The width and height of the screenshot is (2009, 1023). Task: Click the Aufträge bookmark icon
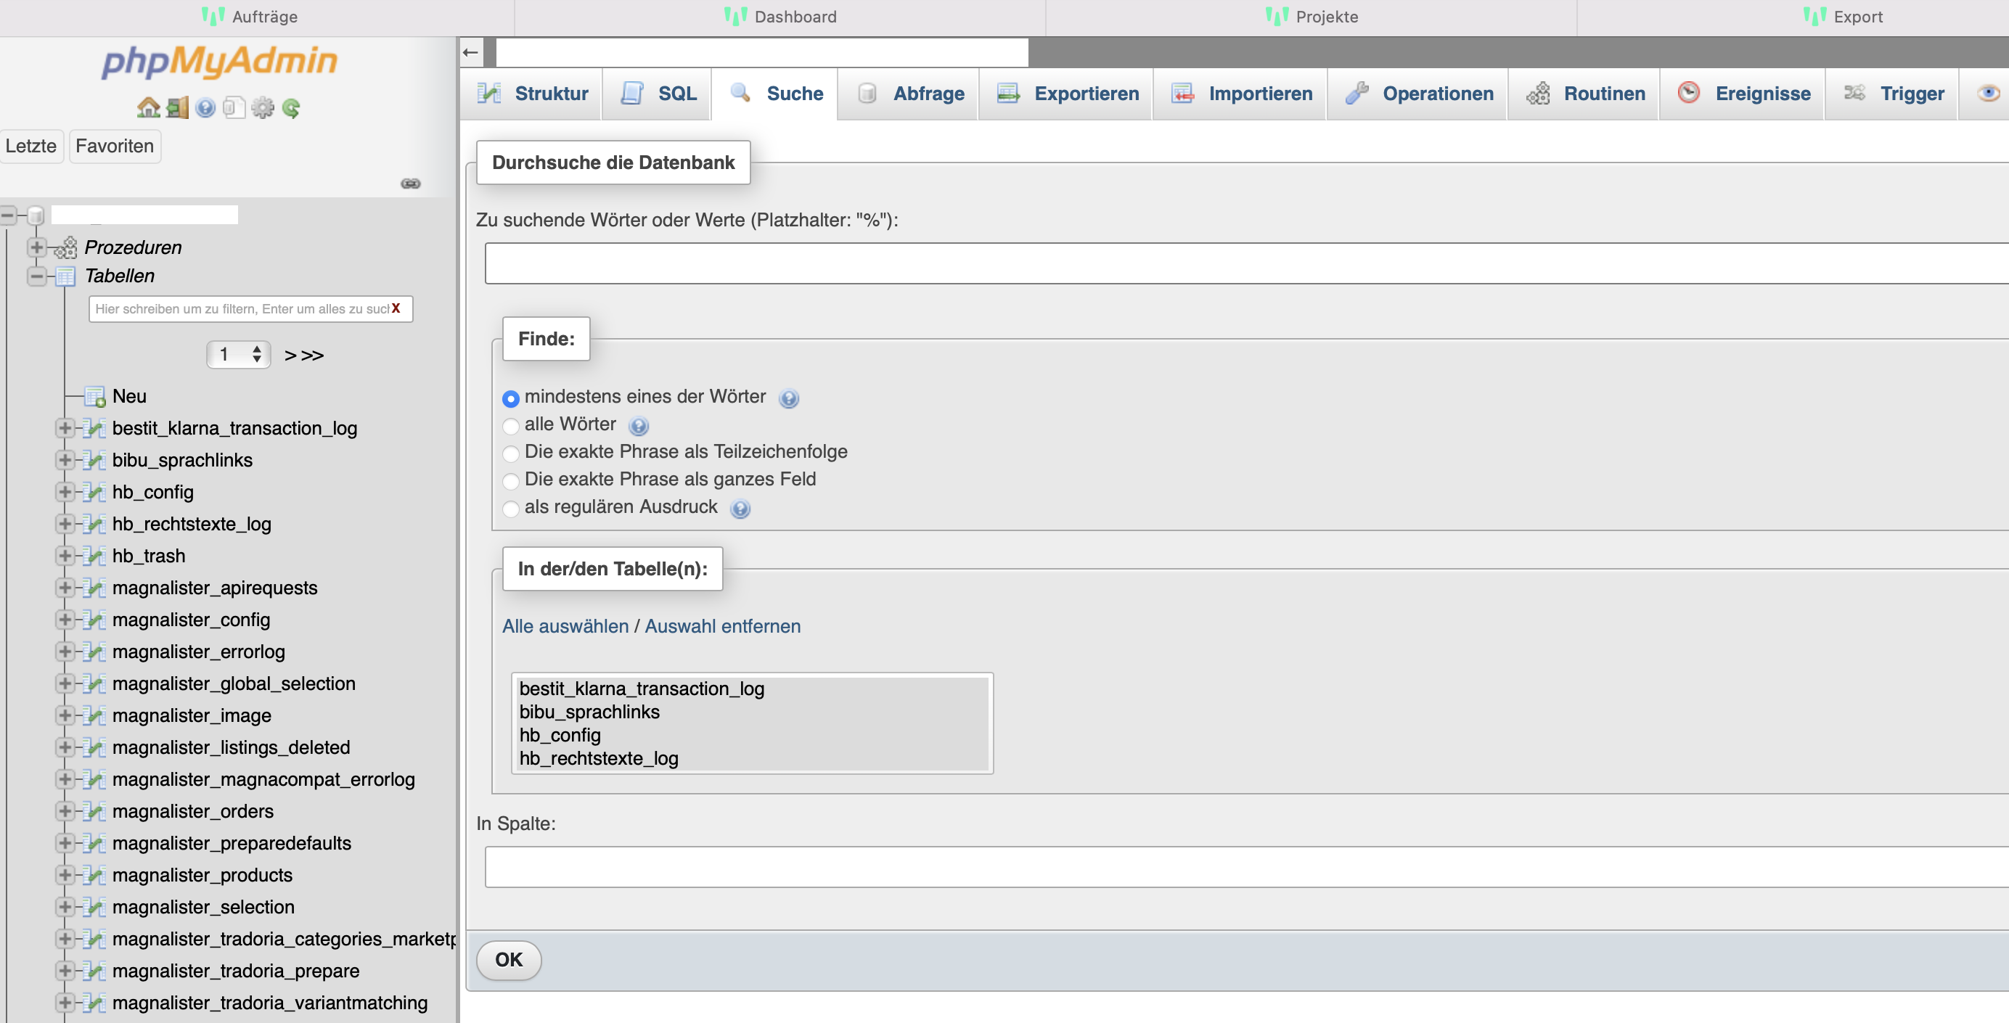[x=213, y=17]
